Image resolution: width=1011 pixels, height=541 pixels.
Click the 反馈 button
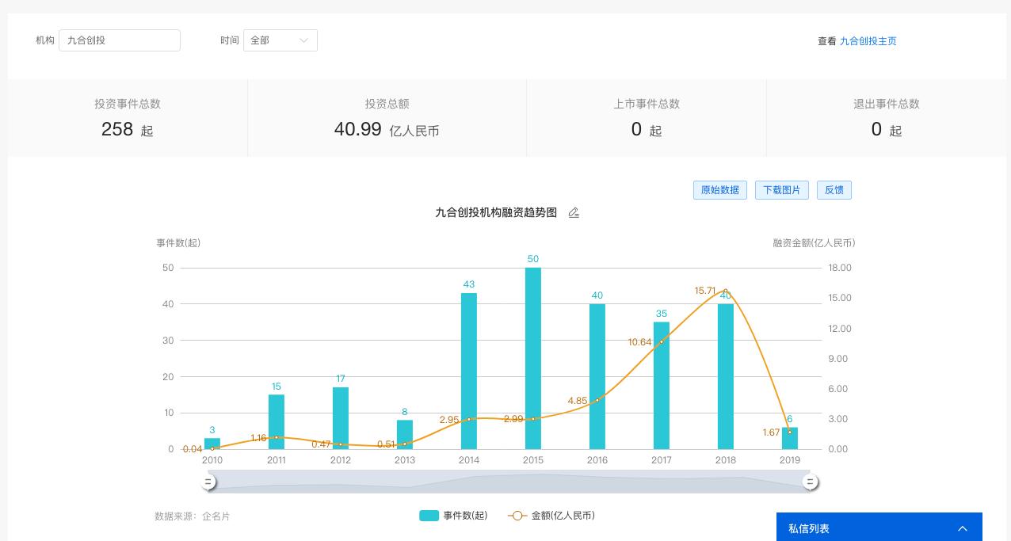click(x=834, y=190)
